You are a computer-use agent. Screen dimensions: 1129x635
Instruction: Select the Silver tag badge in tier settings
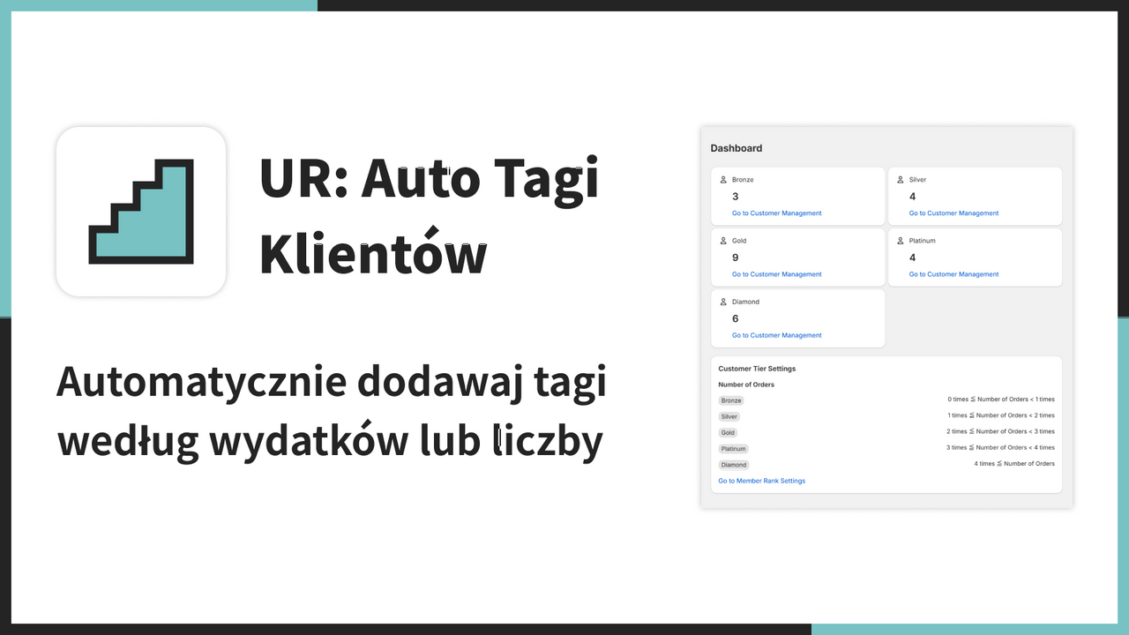[x=729, y=416]
